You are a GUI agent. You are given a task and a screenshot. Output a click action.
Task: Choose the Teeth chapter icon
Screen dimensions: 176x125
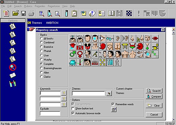(x=80, y=46)
